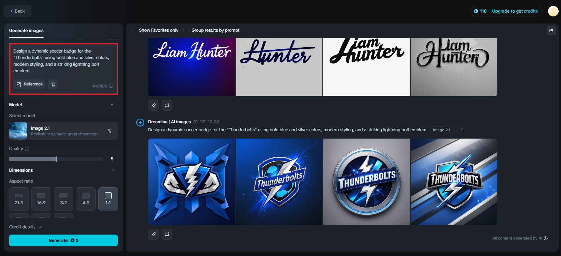Open the 3D gray Liam Hunter image

point(454,67)
